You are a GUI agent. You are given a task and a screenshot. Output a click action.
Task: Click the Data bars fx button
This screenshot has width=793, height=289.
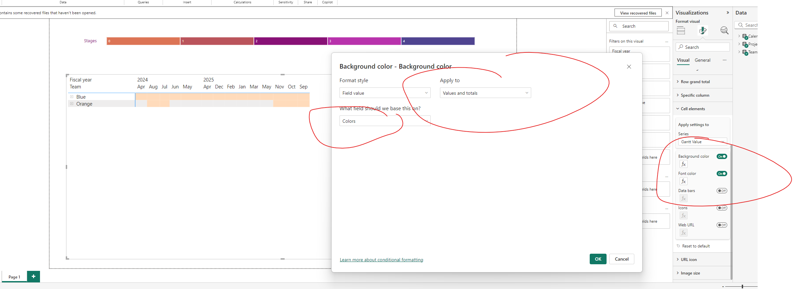pos(684,198)
